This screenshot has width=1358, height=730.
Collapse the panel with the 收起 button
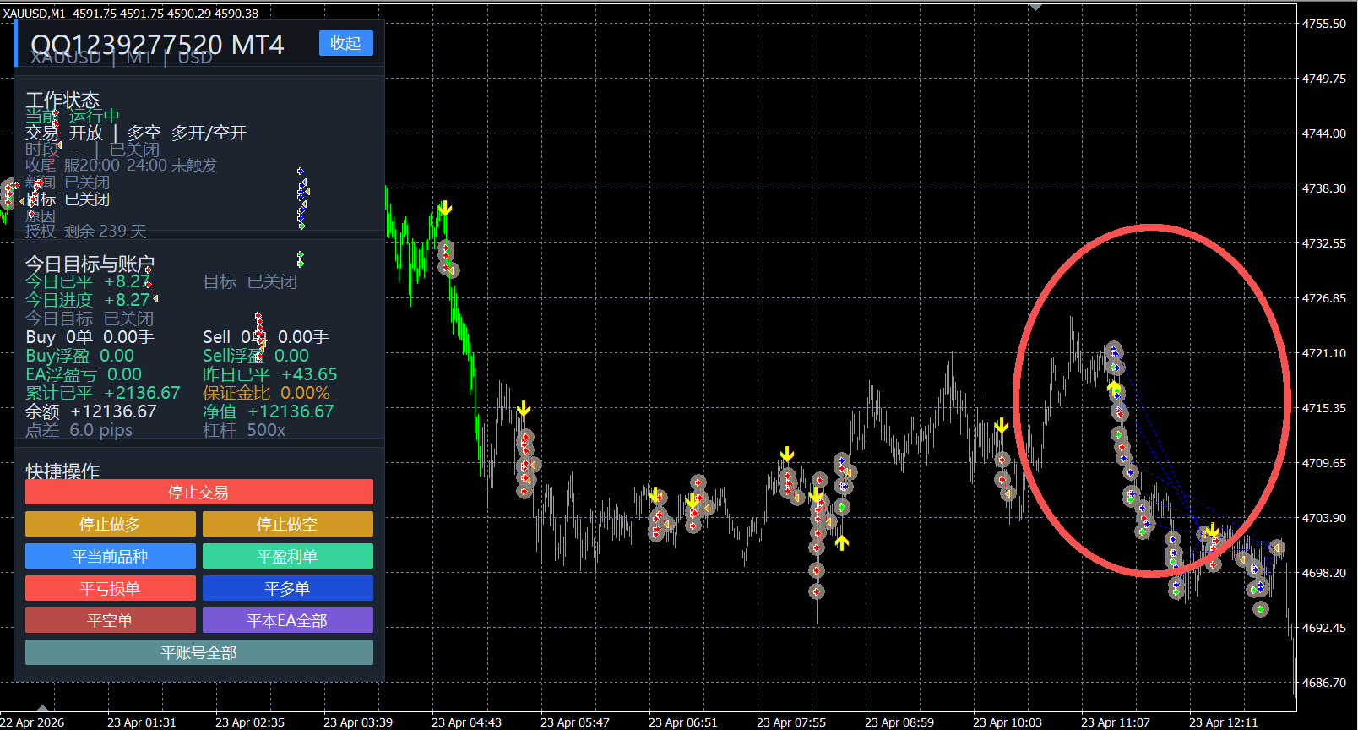click(345, 43)
